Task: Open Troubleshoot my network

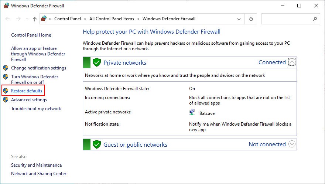Action: pyautogui.click(x=36, y=109)
